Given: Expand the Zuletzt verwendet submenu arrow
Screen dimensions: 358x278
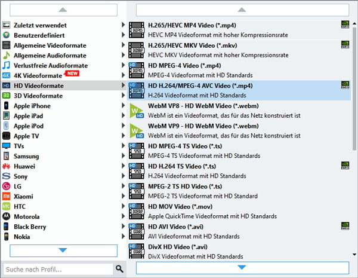Looking at the screenshot, I should pos(123,25).
